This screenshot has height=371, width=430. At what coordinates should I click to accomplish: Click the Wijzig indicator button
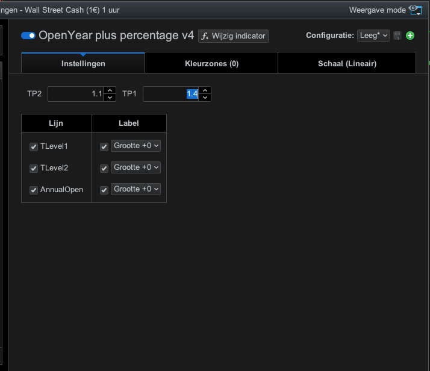[x=233, y=36]
